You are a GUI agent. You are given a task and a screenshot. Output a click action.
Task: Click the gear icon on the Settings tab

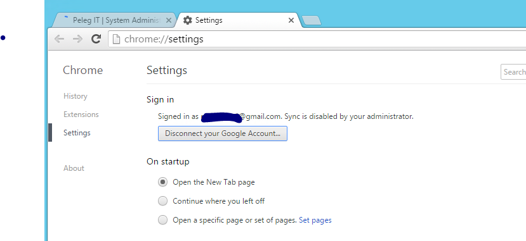coord(188,20)
